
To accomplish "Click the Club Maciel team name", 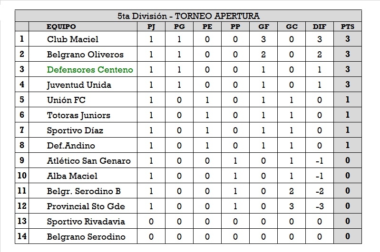I will [x=73, y=39].
